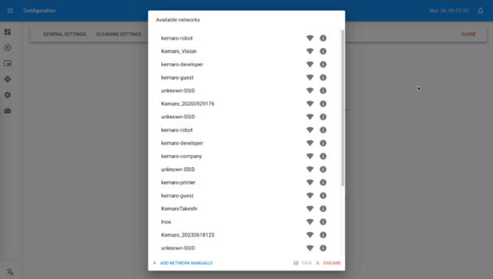Open info for kemaro-printer network
This screenshot has width=493, height=279.
click(323, 183)
